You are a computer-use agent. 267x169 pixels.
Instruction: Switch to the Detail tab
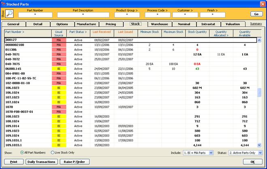(x=38, y=24)
